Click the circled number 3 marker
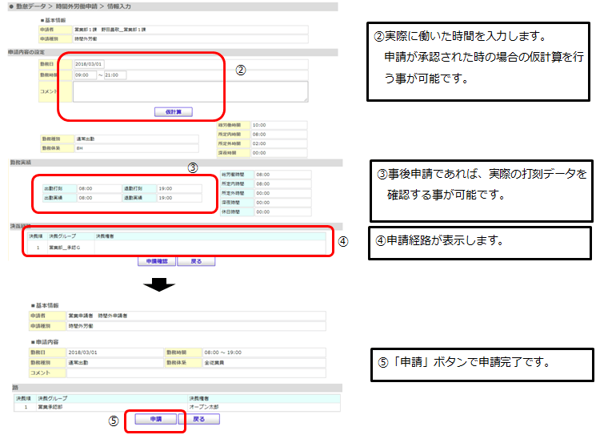The width and height of the screenshot is (600, 435). tap(193, 167)
